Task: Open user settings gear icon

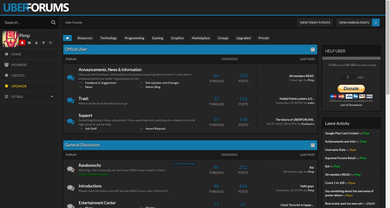Action: (x=43, y=43)
